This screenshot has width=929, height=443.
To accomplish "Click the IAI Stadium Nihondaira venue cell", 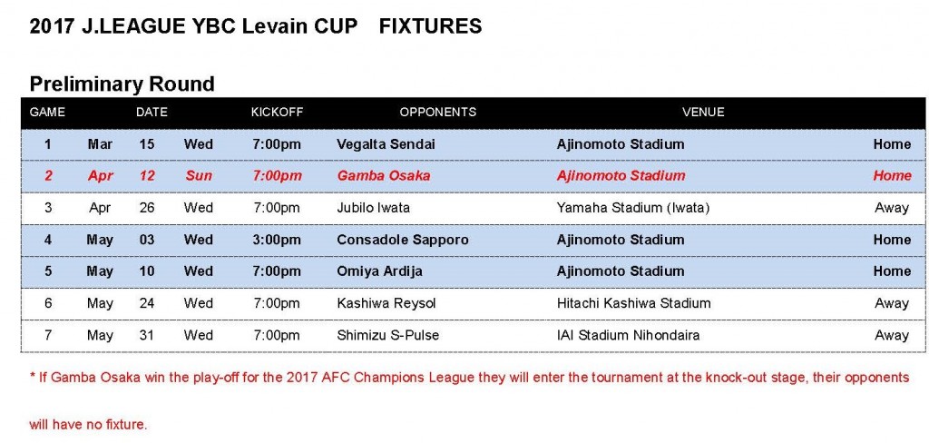I will pyautogui.click(x=628, y=335).
